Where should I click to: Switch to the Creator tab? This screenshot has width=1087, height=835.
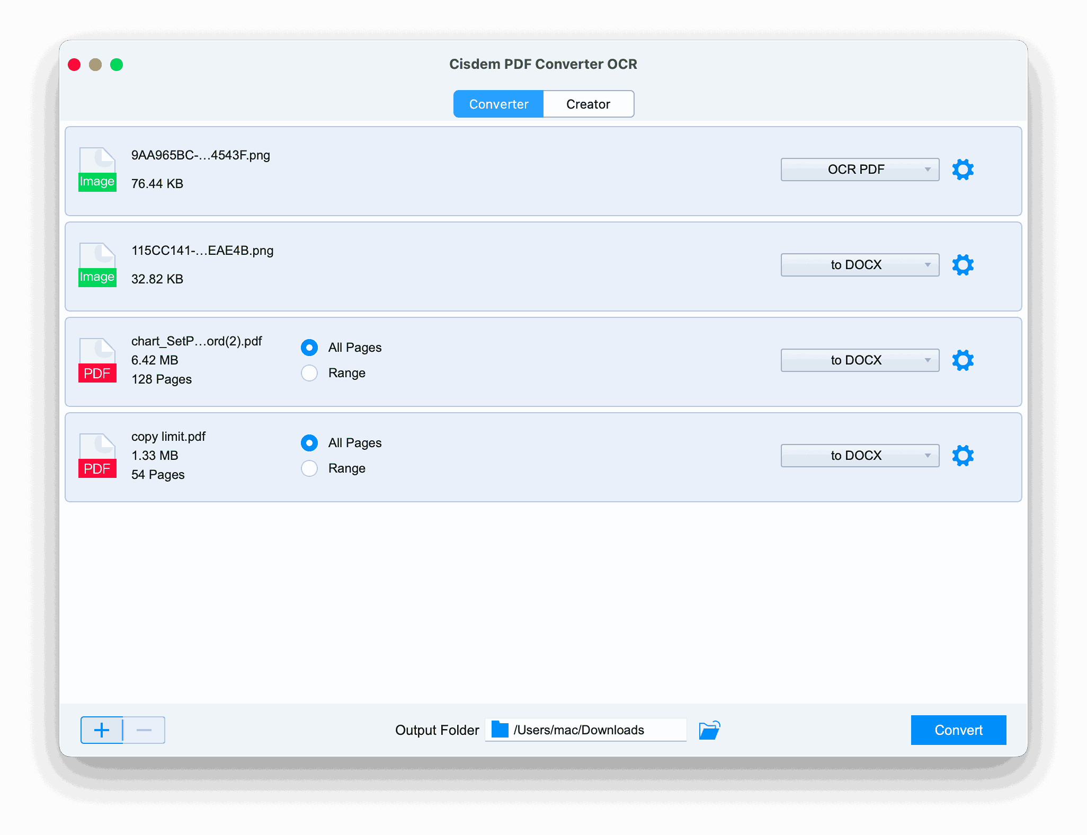tap(588, 104)
